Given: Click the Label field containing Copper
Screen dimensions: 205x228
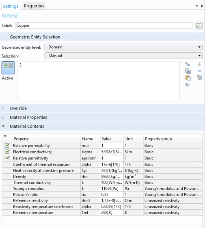Looking at the screenshot, I should point(104,26).
